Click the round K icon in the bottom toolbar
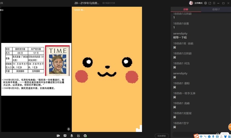Image resolution: width=231 pixels, height=138 pixels. [x=85, y=135]
